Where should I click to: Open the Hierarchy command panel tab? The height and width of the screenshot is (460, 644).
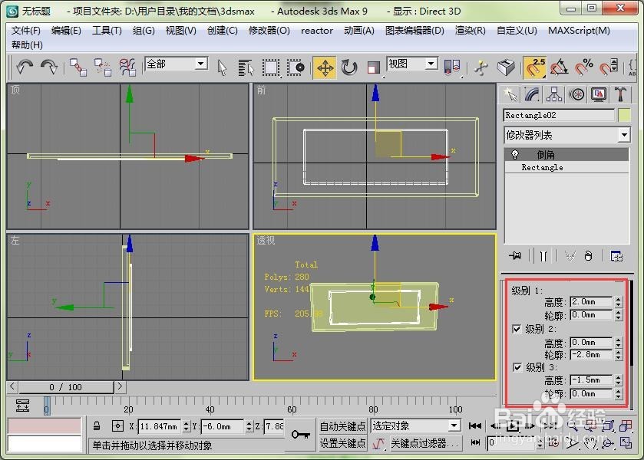[x=554, y=95]
